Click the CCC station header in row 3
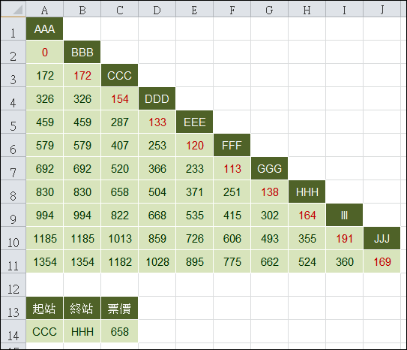407x350 pixels. click(120, 75)
